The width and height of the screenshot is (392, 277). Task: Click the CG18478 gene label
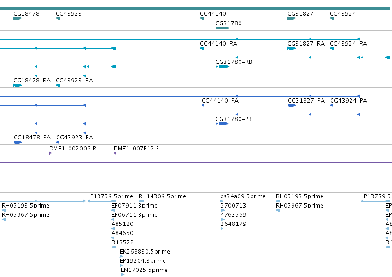(26, 14)
